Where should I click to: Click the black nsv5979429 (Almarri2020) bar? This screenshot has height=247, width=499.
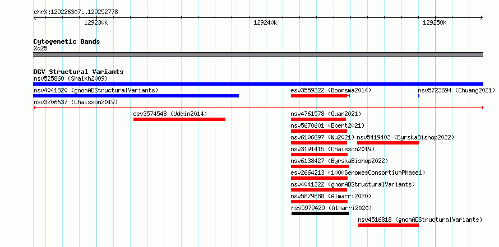point(320,213)
